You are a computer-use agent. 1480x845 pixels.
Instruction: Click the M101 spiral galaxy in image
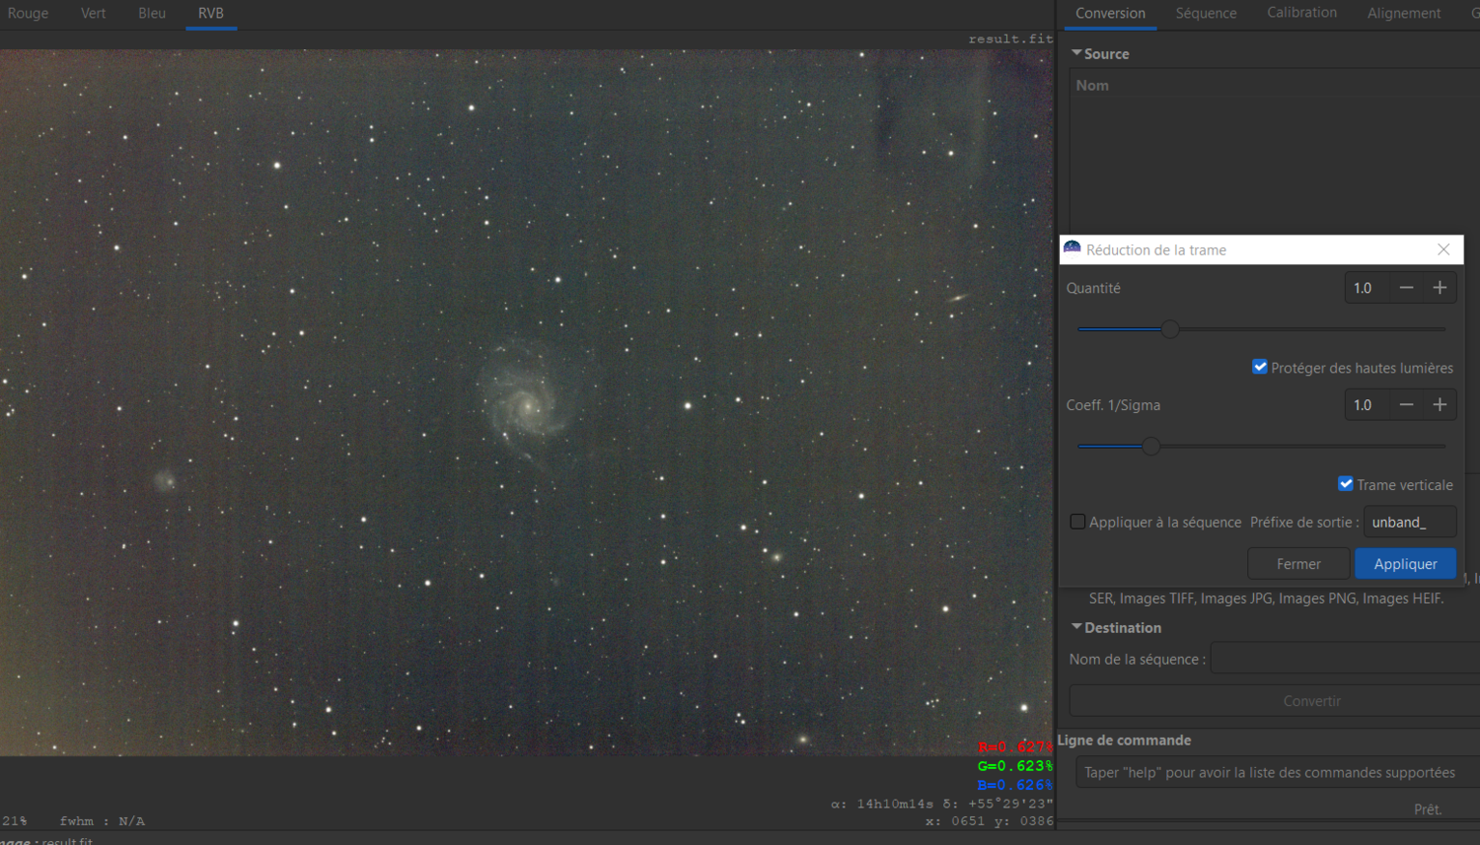point(527,402)
